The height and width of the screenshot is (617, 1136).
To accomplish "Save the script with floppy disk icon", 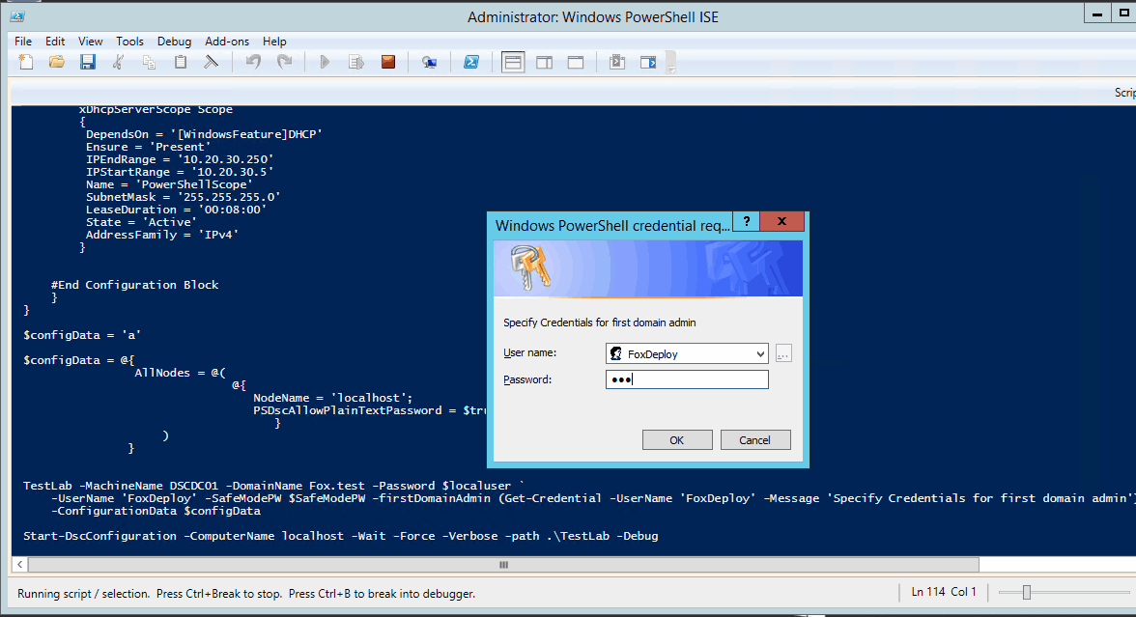I will (88, 62).
